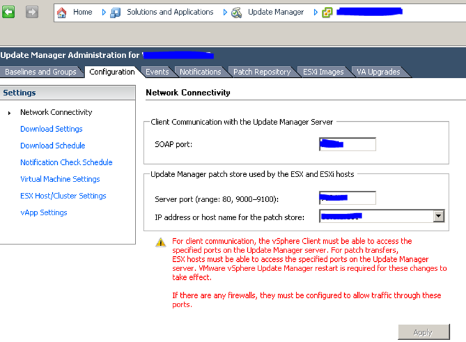This screenshot has height=342, width=466.
Task: Click the Solutions and Applications icon
Action: point(115,12)
